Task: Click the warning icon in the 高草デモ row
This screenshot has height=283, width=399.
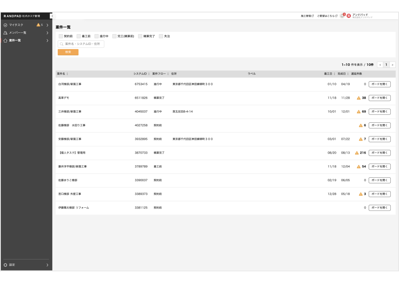Action: [359, 98]
